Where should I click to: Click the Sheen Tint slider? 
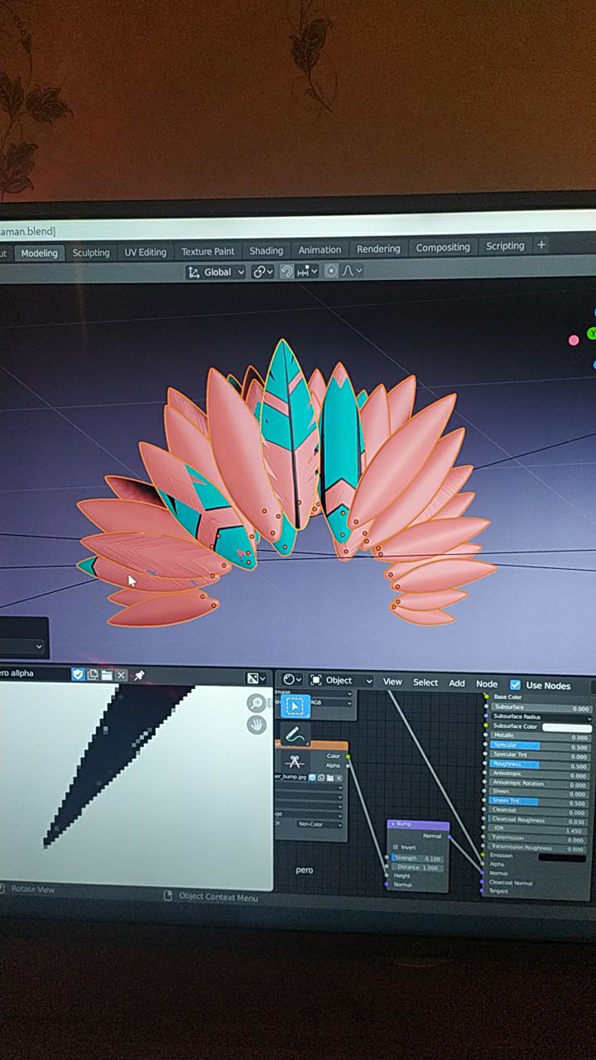(540, 803)
